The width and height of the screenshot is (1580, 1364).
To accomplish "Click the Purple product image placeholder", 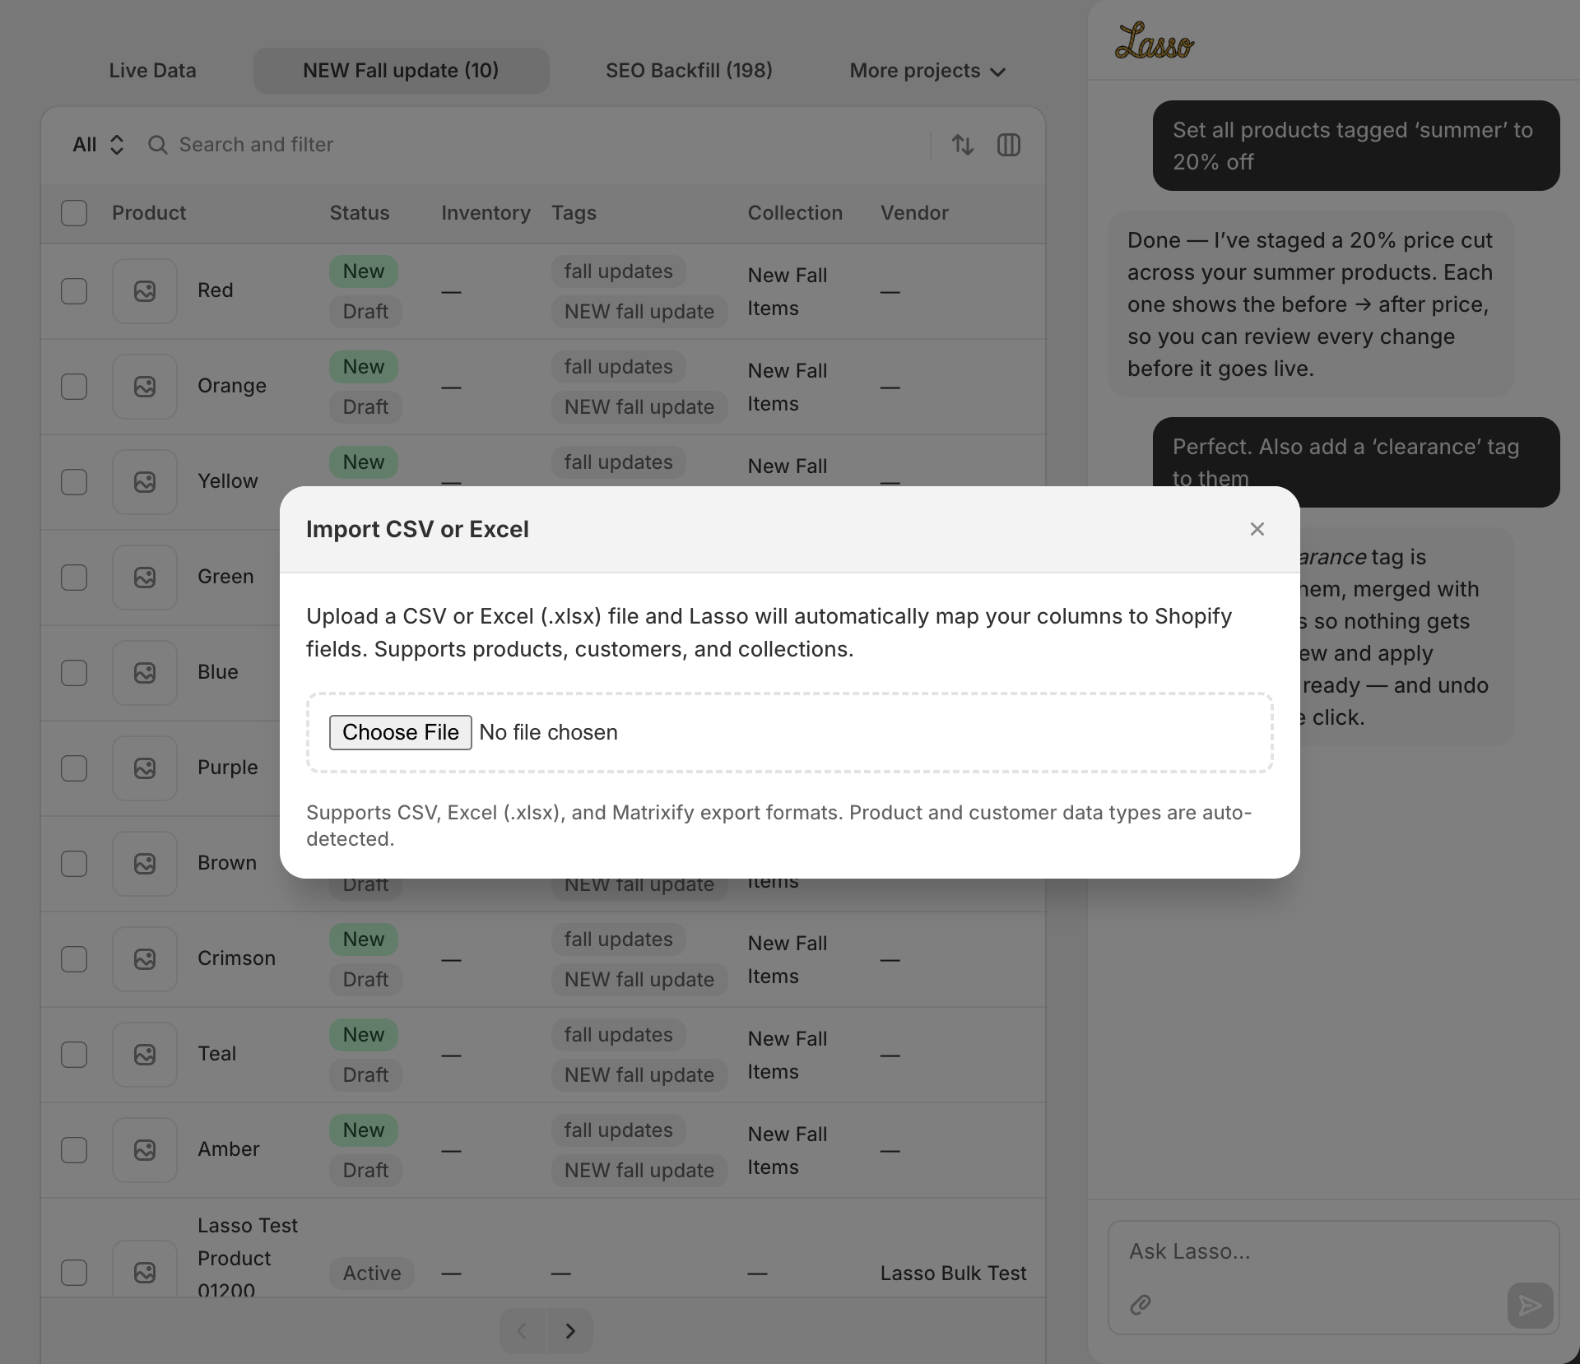I will tap(145, 768).
